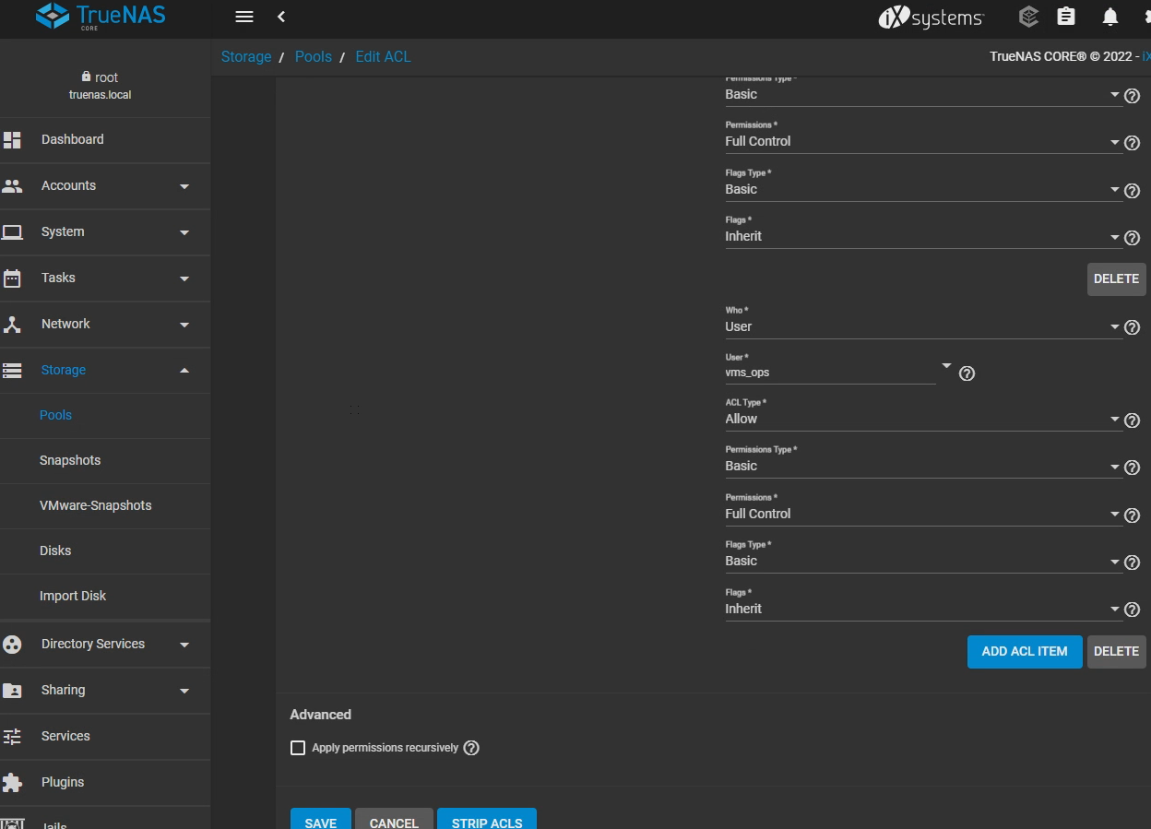1151x829 pixels.
Task: Show help for bottom Flags Type field
Action: 1133,563
